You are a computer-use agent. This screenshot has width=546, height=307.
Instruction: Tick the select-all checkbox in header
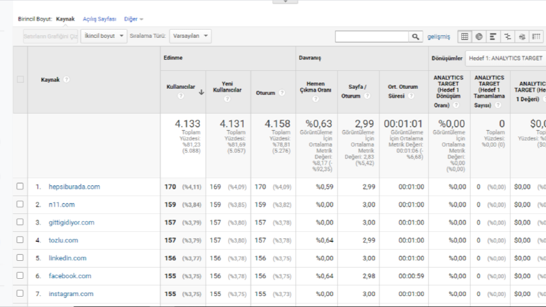coord(20,79)
